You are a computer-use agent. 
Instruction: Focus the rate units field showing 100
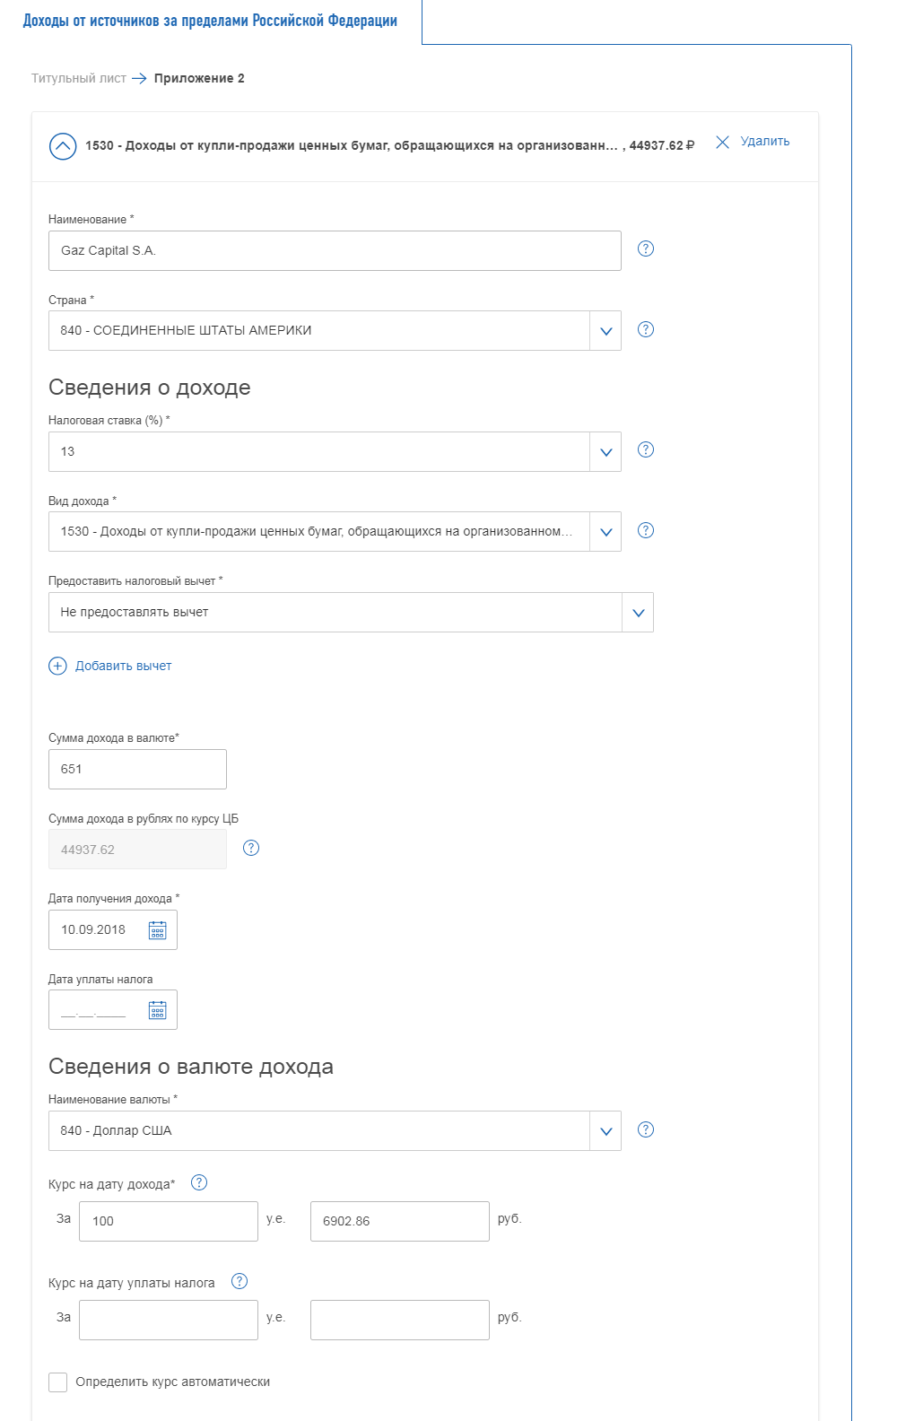tap(169, 1221)
